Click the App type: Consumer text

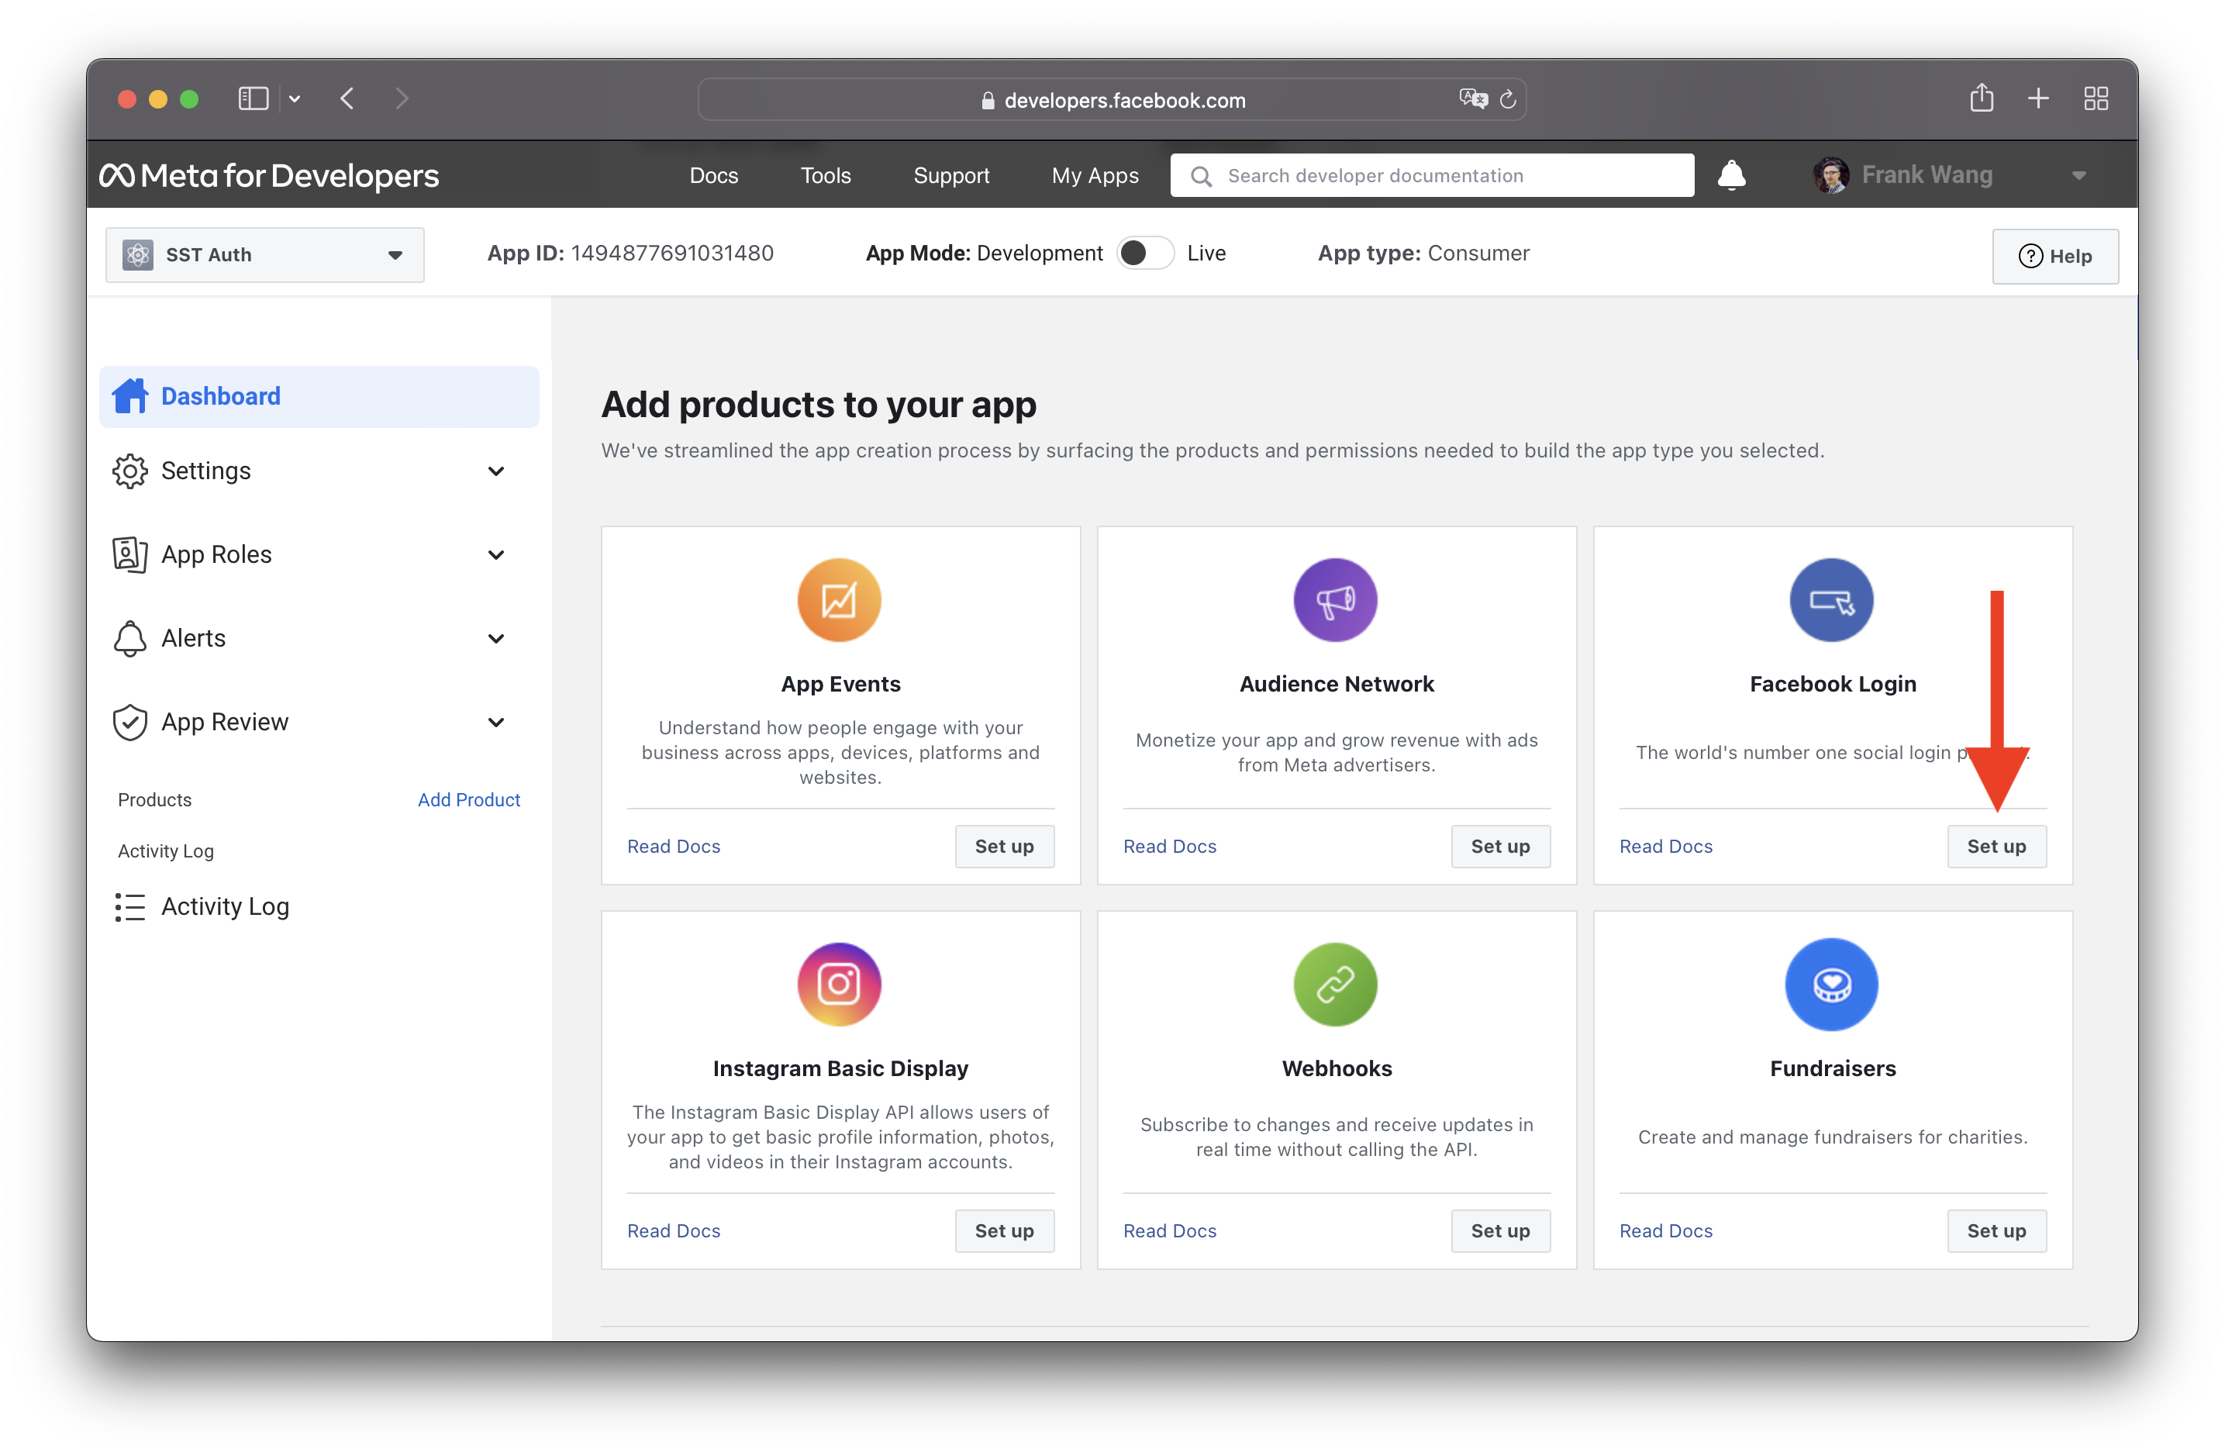1423,253
